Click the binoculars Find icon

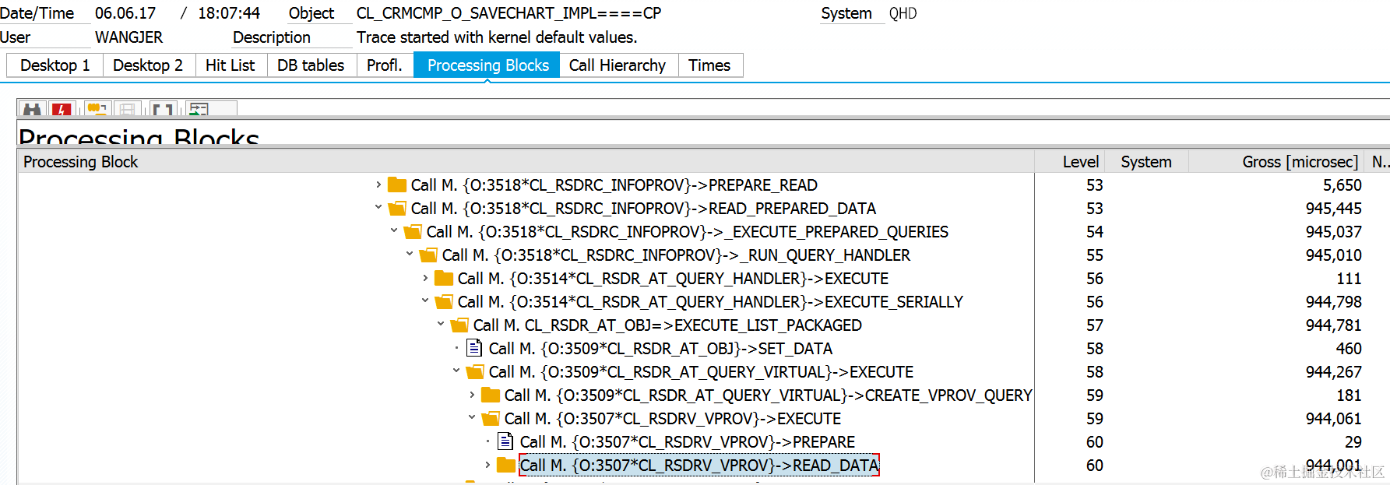[x=32, y=110]
